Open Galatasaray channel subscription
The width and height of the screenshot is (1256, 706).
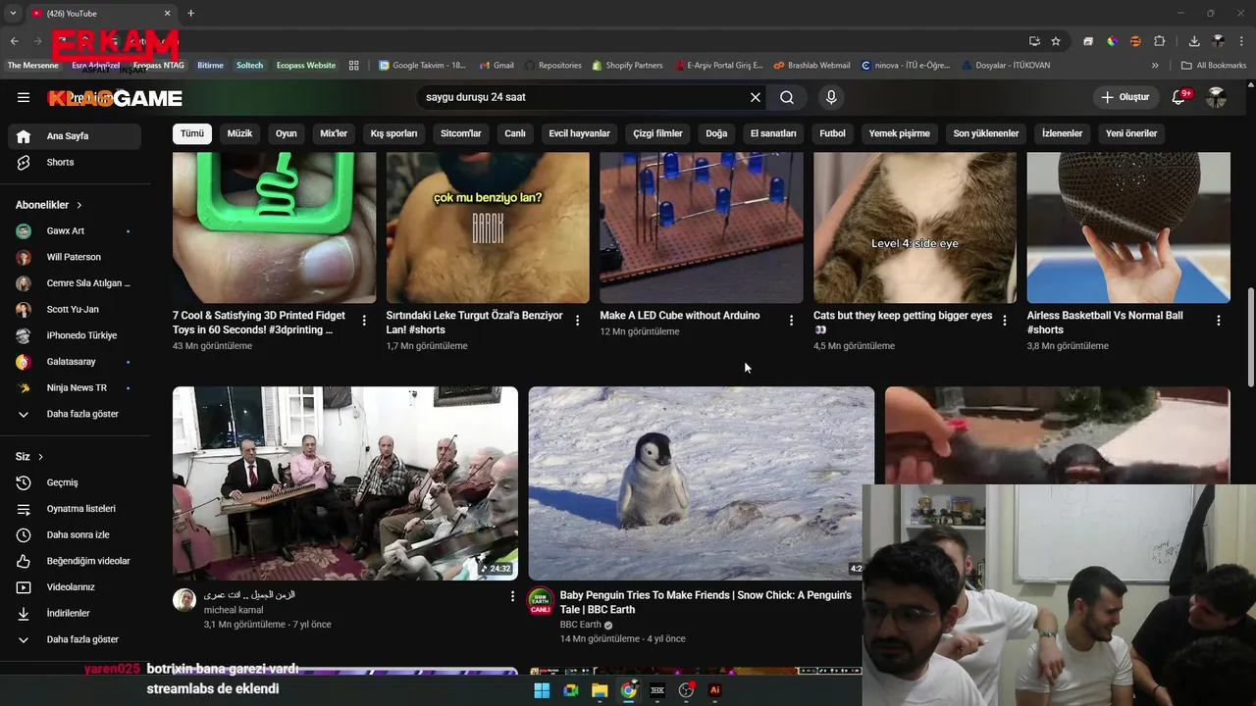point(75,362)
